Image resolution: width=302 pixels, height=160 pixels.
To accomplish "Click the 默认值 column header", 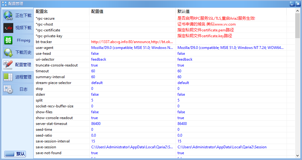I will [231, 12].
